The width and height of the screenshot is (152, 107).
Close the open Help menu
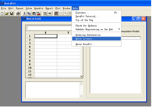[x=75, y=8]
